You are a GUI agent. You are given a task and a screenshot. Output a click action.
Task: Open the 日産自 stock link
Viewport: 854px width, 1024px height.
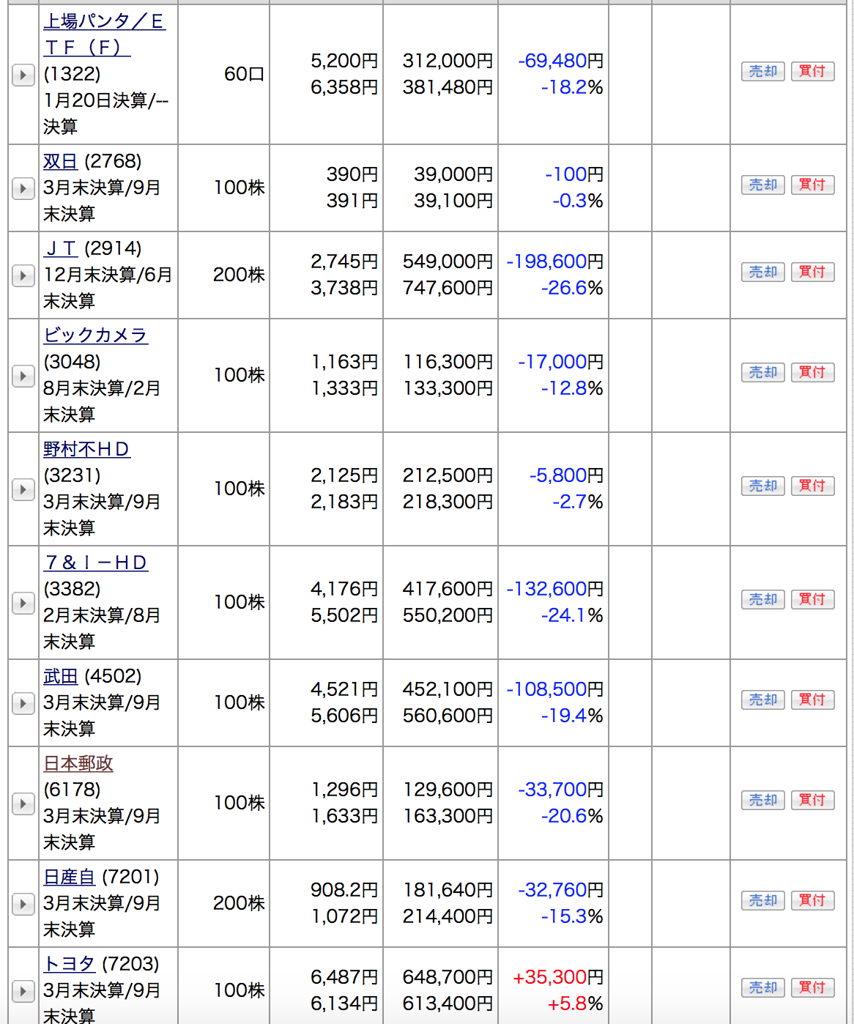click(x=70, y=877)
